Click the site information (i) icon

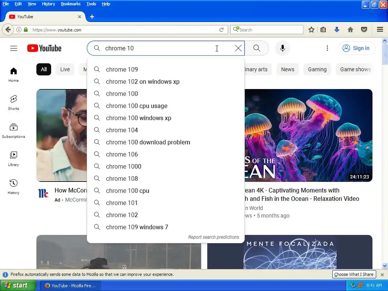[19, 30]
